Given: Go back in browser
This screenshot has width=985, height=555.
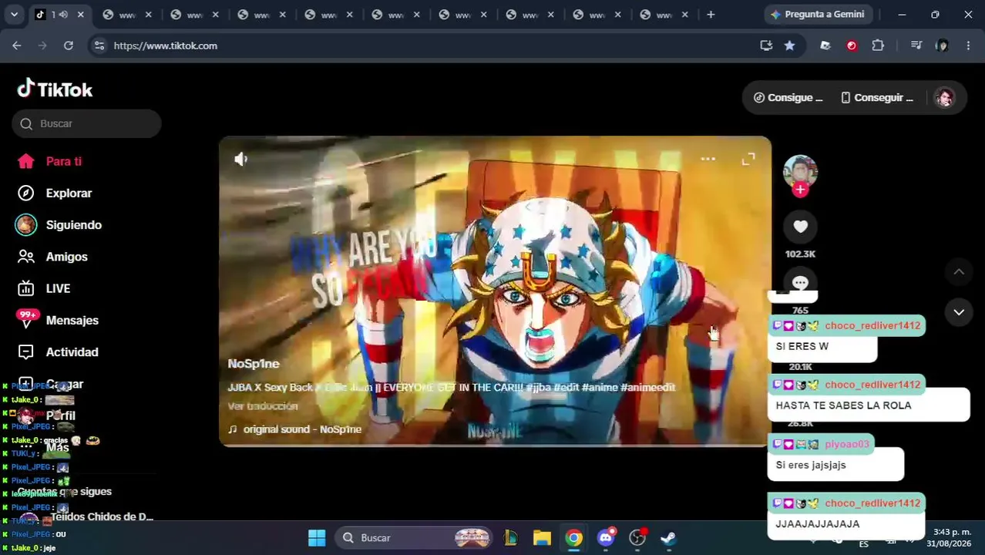Looking at the screenshot, I should tap(16, 45).
